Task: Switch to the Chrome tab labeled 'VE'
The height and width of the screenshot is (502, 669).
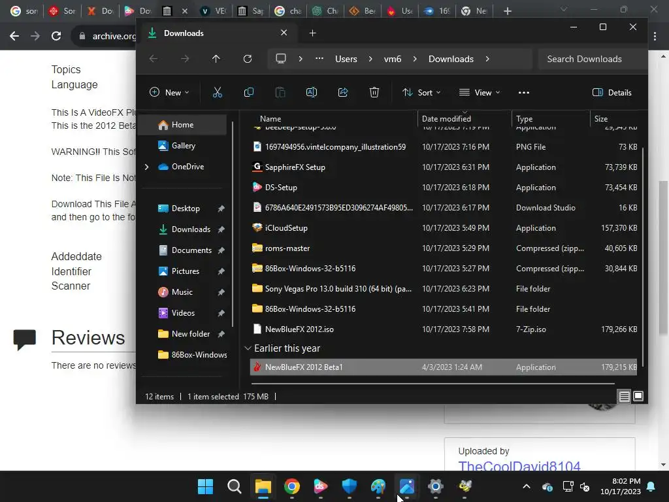Action: (x=214, y=11)
